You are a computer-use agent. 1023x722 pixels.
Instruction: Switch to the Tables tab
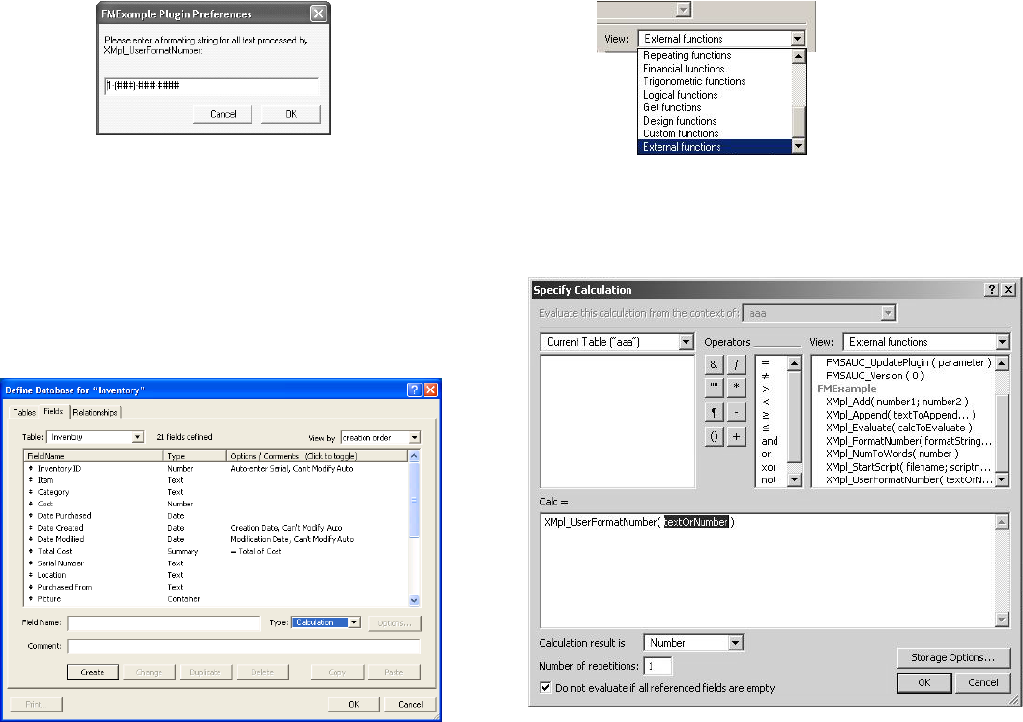pos(24,412)
